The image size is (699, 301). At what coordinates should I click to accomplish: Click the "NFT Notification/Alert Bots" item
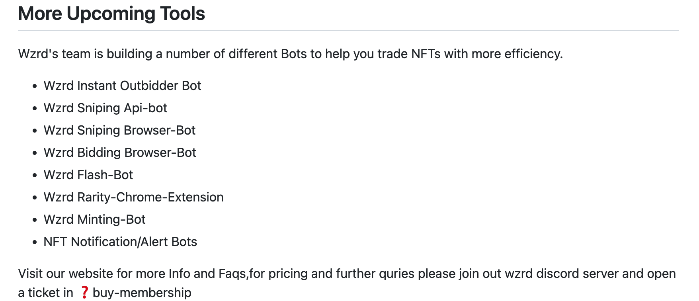click(120, 242)
